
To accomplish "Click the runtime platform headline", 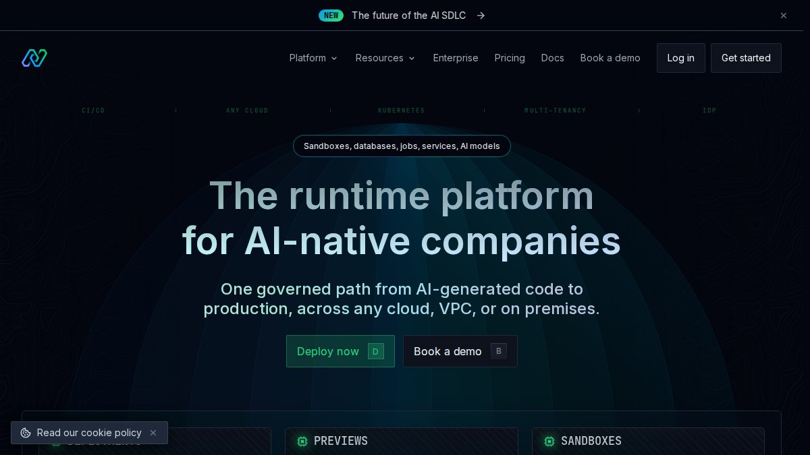I will point(402,218).
